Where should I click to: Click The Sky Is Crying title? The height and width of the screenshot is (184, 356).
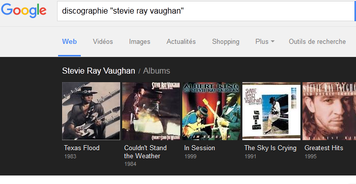(x=270, y=148)
